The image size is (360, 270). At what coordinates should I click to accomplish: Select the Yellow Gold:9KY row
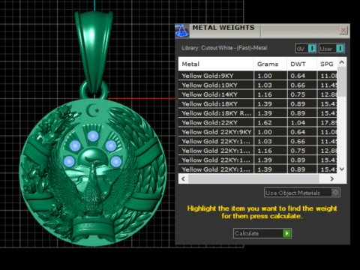(x=257, y=76)
